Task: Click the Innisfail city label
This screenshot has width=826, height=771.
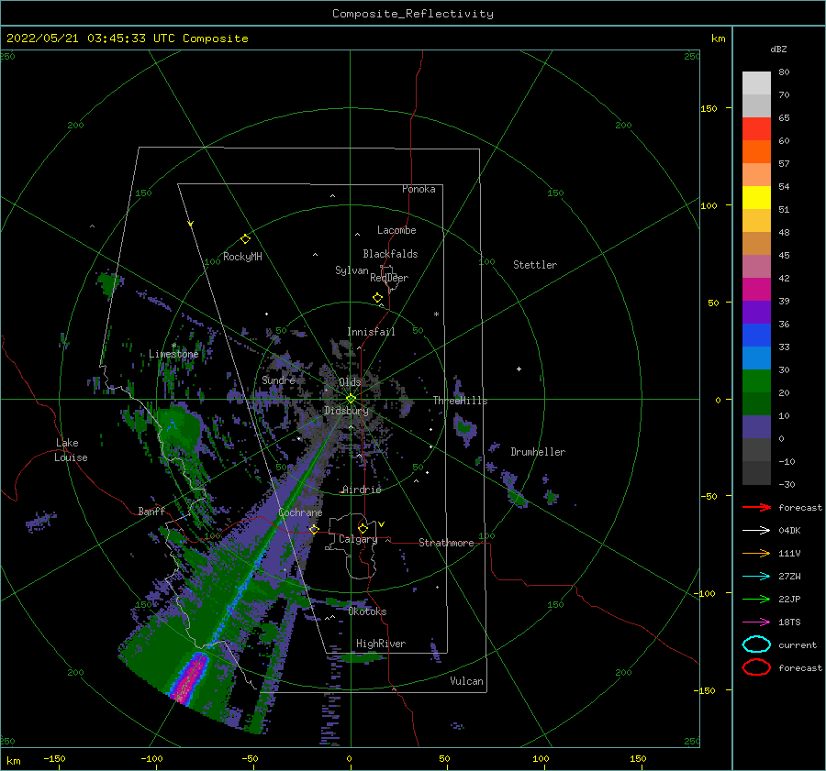Action: point(371,332)
